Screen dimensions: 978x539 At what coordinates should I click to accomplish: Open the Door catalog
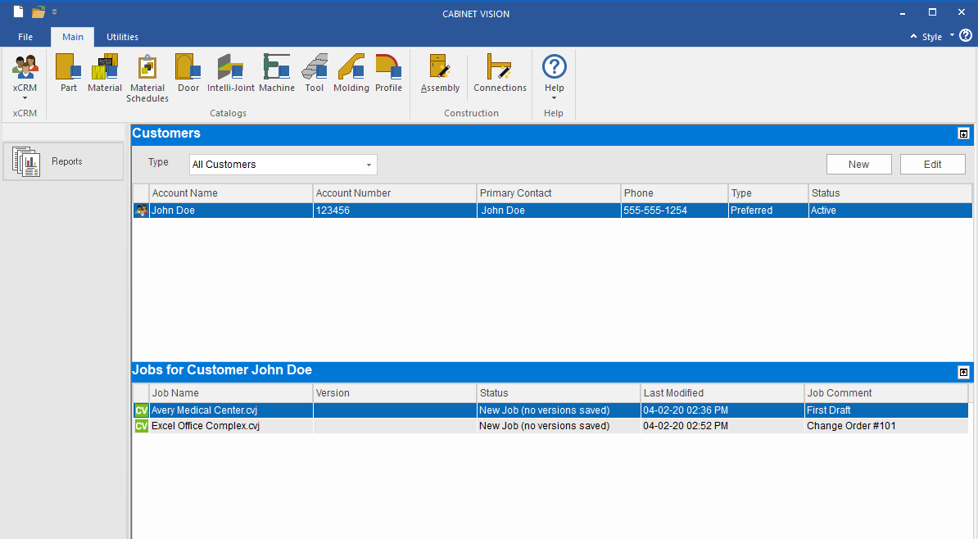[188, 73]
